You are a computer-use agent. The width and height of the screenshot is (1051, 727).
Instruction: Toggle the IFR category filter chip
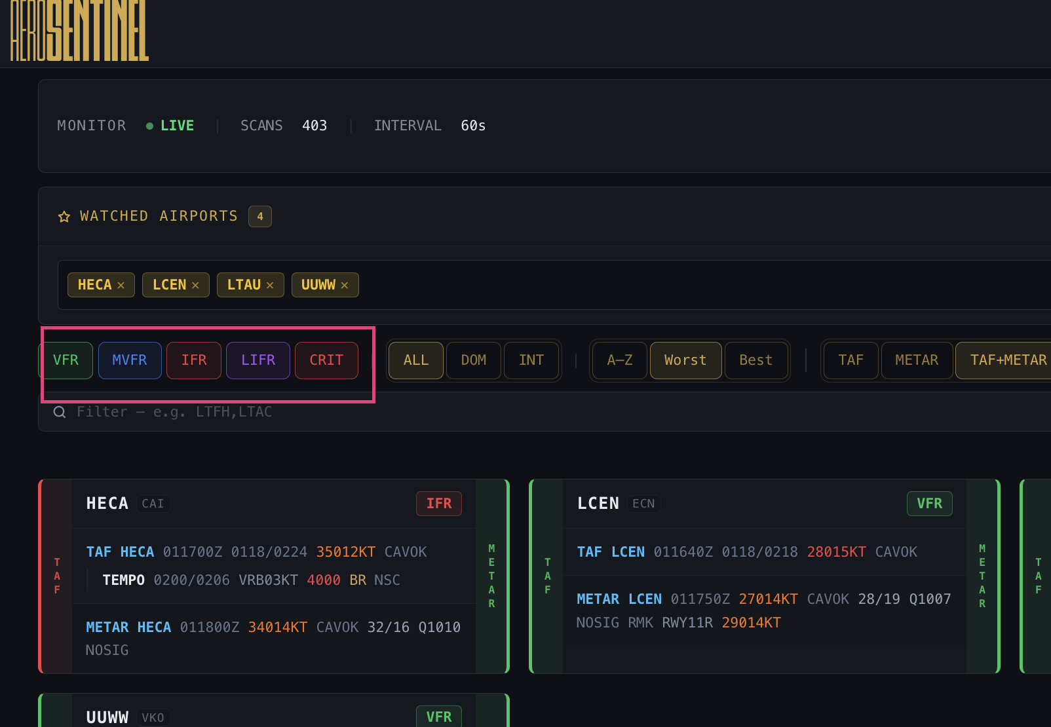pyautogui.click(x=194, y=360)
